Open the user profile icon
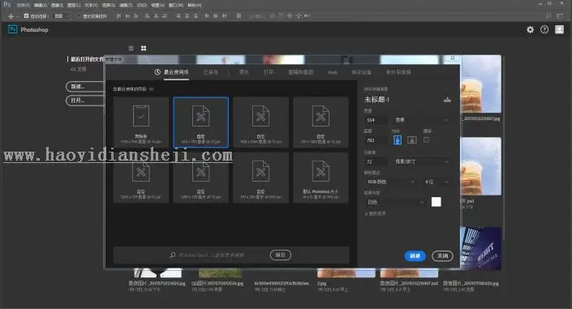This screenshot has width=572, height=309. (559, 29)
